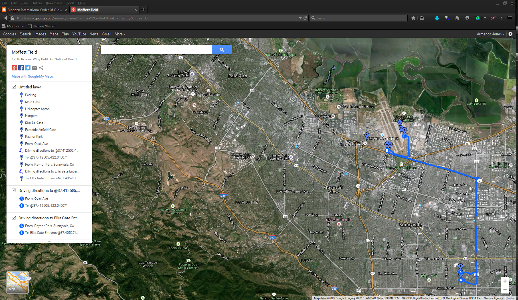Open Images link in Google bar
The height and width of the screenshot is (300, 518).
tap(40, 34)
